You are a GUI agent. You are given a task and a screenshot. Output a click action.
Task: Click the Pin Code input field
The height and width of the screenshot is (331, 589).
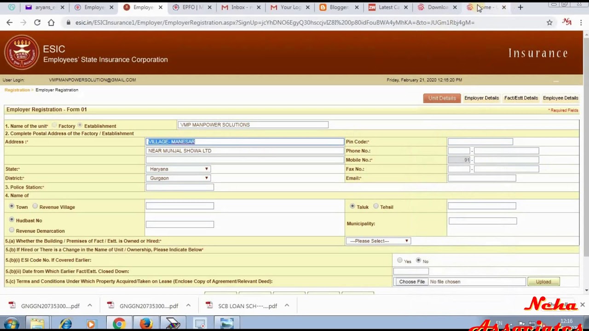(x=480, y=142)
